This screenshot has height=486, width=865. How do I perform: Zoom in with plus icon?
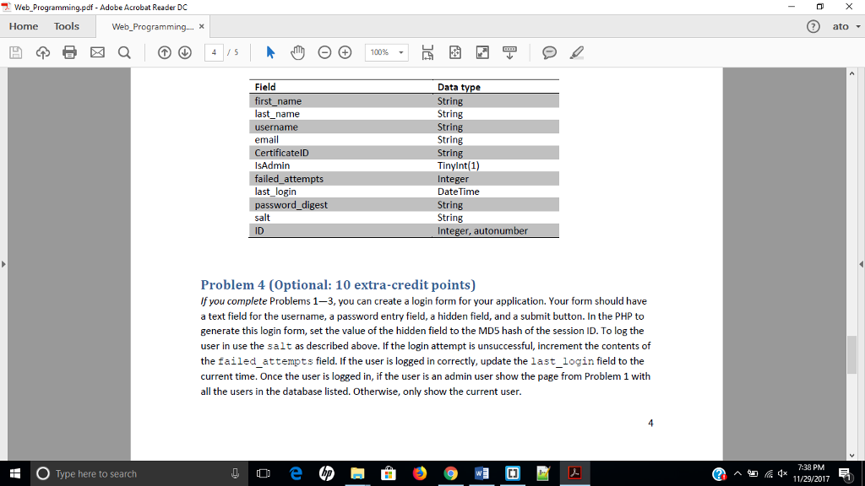pyautogui.click(x=345, y=52)
